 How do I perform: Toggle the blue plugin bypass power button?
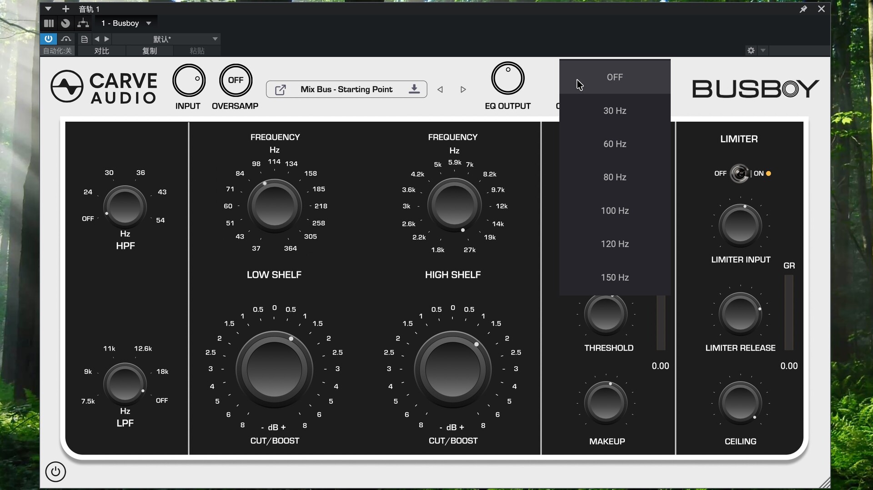click(48, 39)
